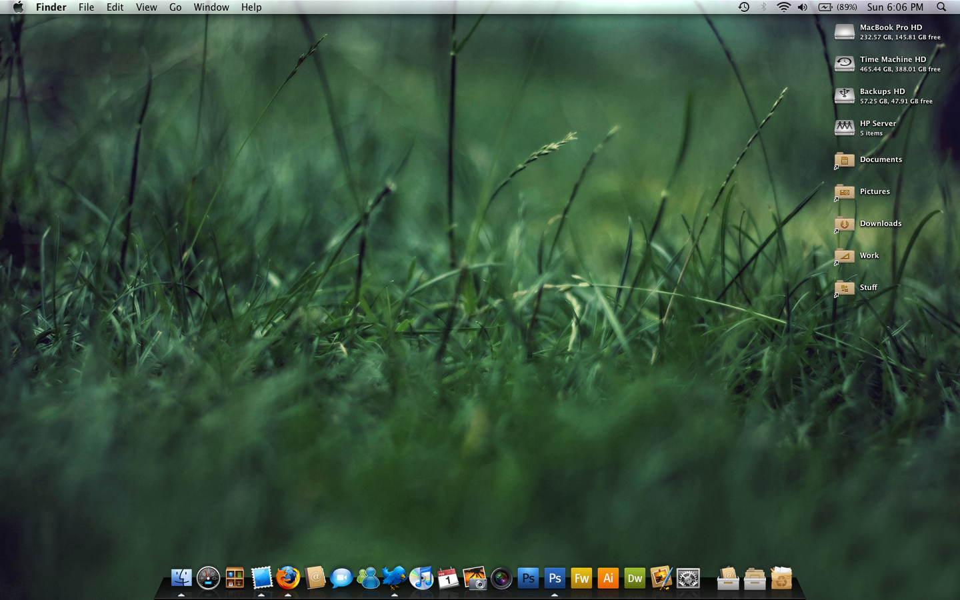Open iCal calendar in the dock
Viewport: 960px width, 600px height.
coord(448,578)
